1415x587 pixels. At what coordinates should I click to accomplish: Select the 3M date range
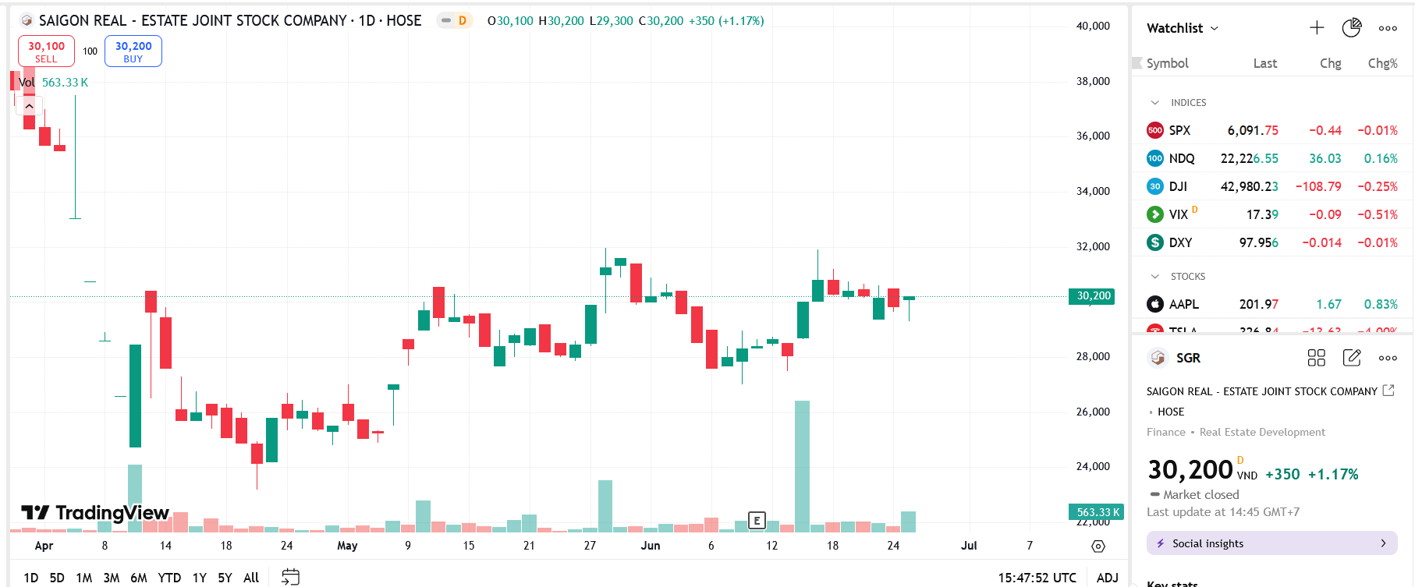pyautogui.click(x=112, y=578)
